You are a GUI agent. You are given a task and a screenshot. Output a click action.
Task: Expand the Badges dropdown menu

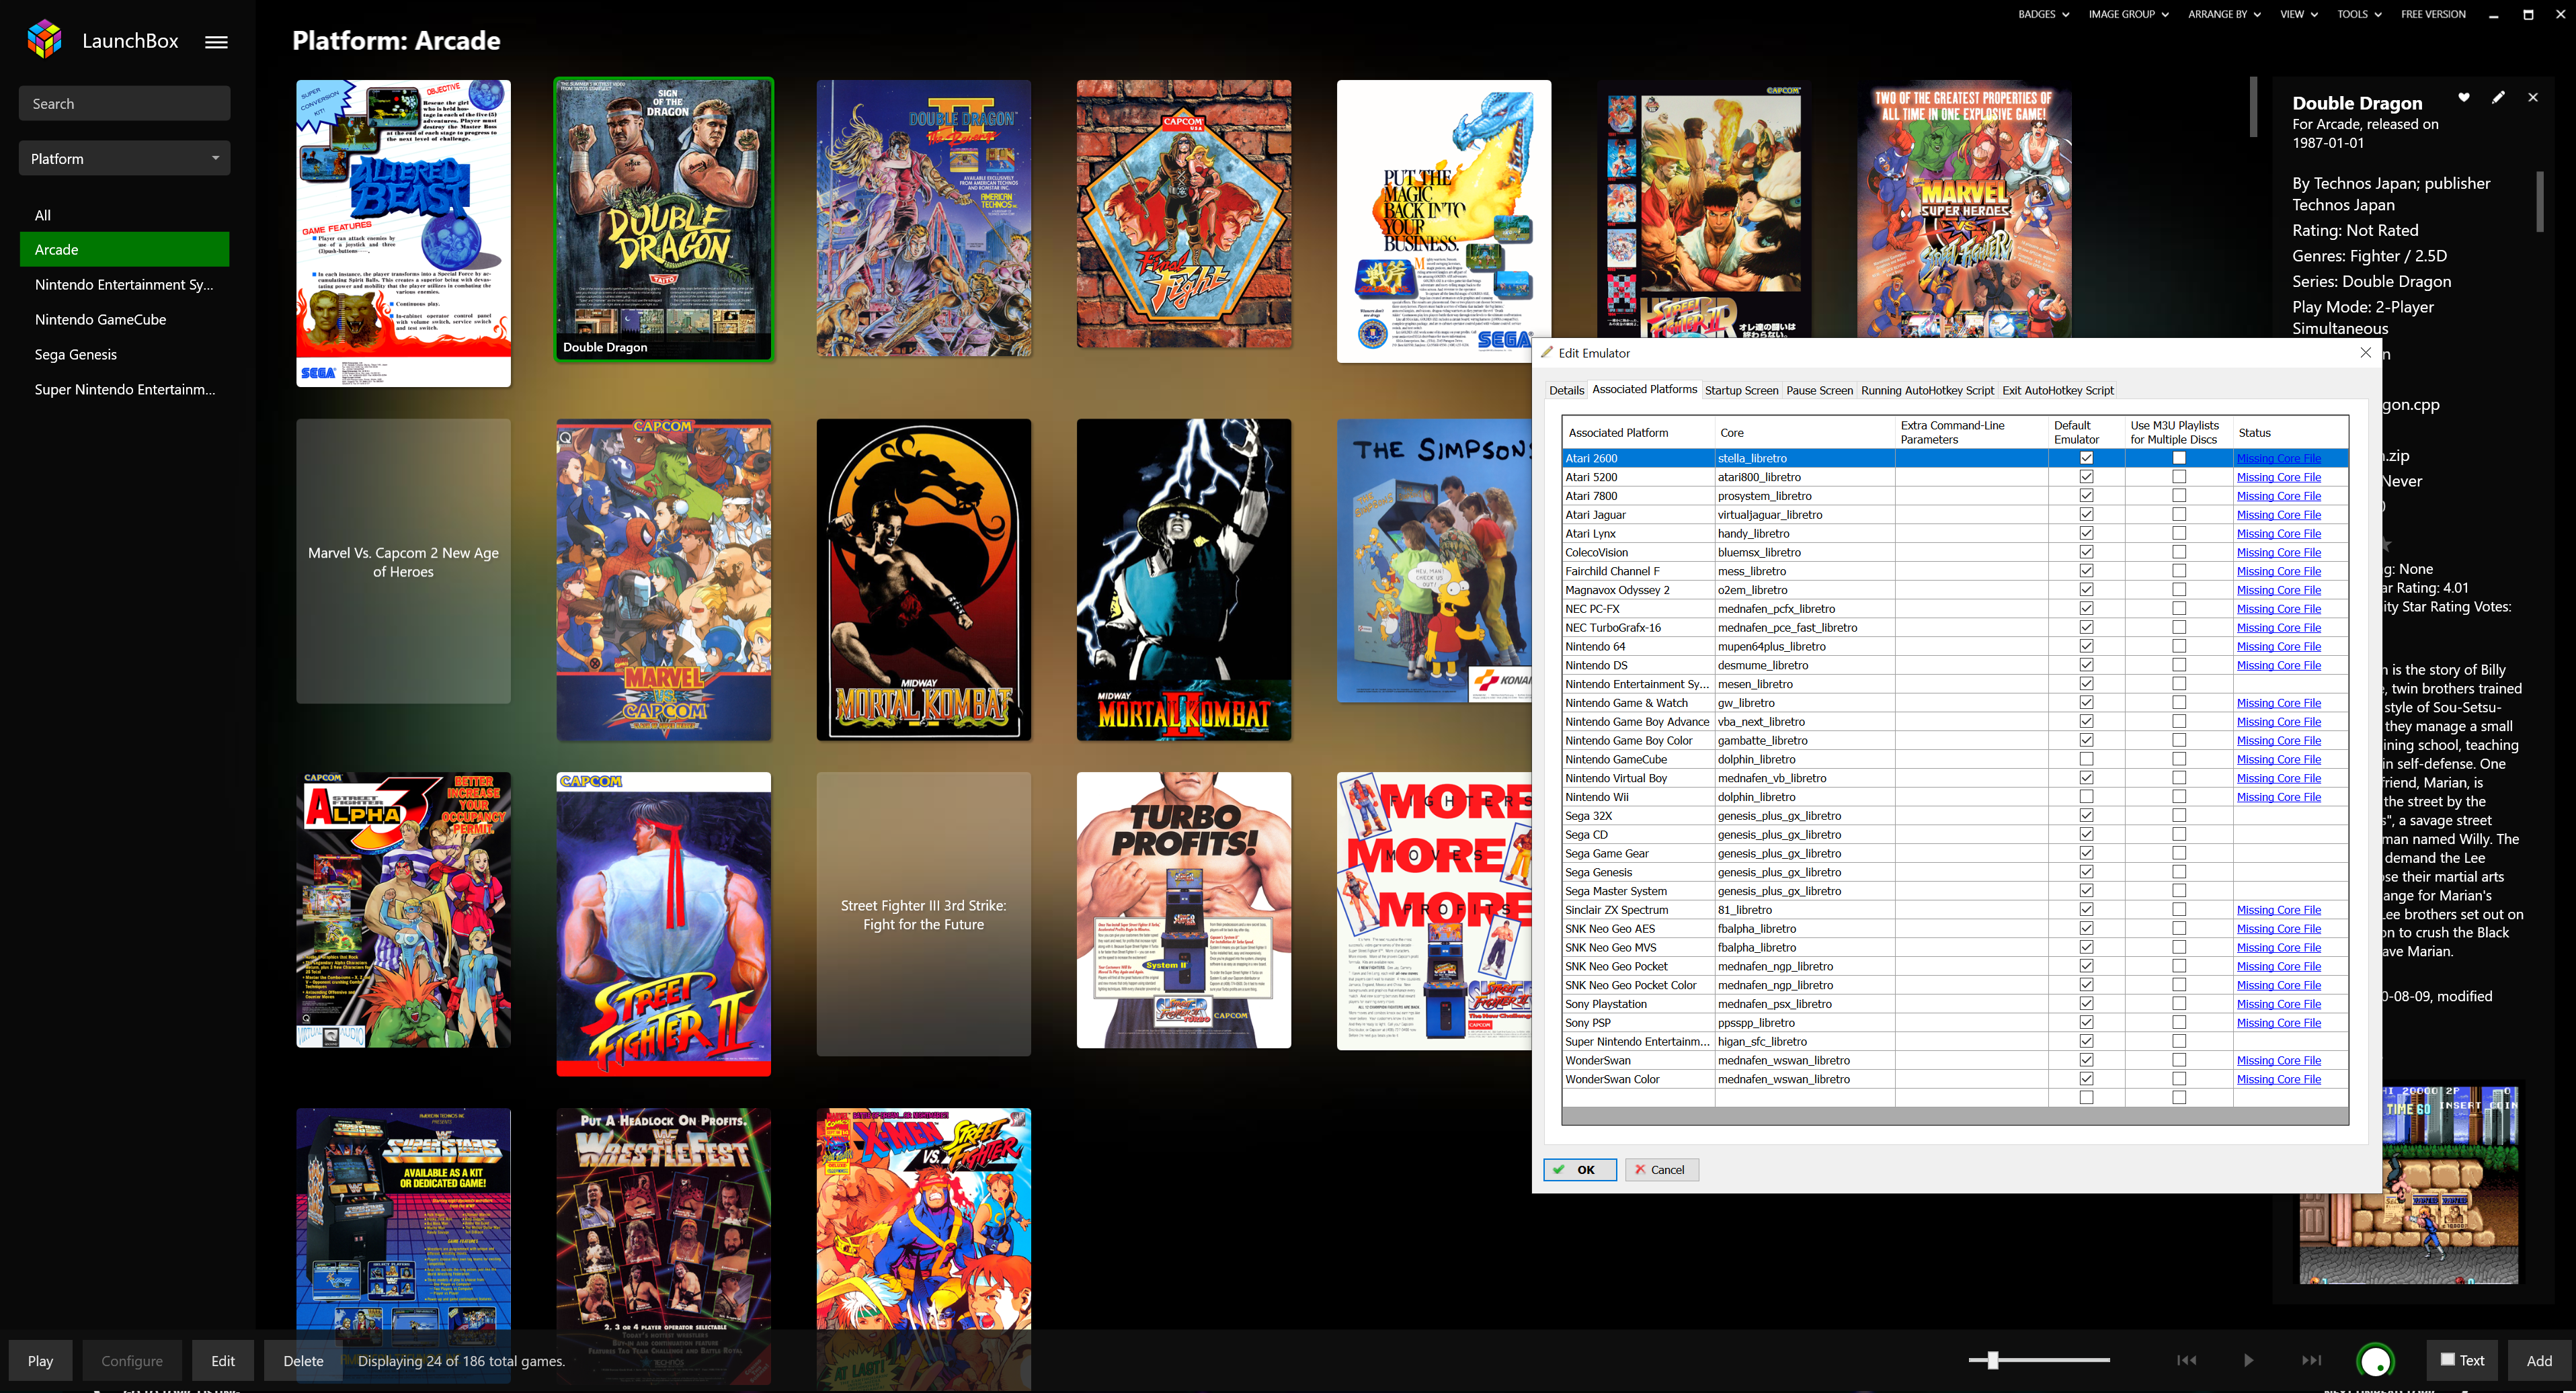2043,14
